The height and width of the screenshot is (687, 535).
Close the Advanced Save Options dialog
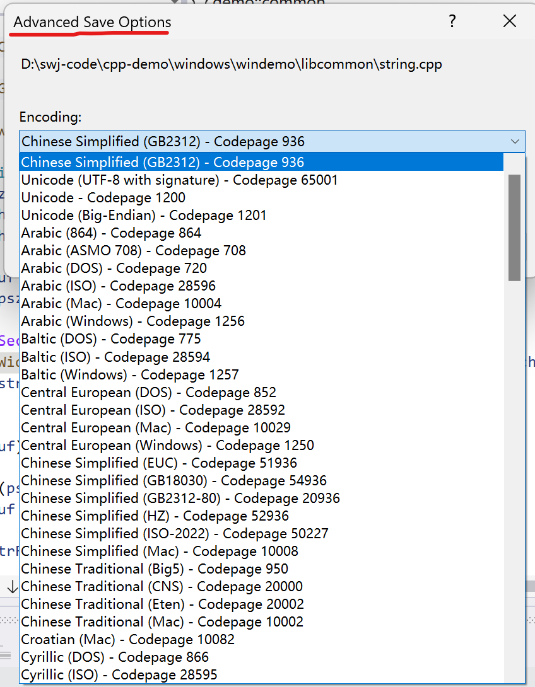pos(510,21)
